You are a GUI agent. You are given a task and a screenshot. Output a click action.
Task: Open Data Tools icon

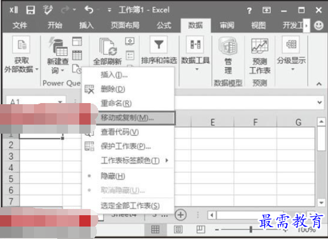195,45
